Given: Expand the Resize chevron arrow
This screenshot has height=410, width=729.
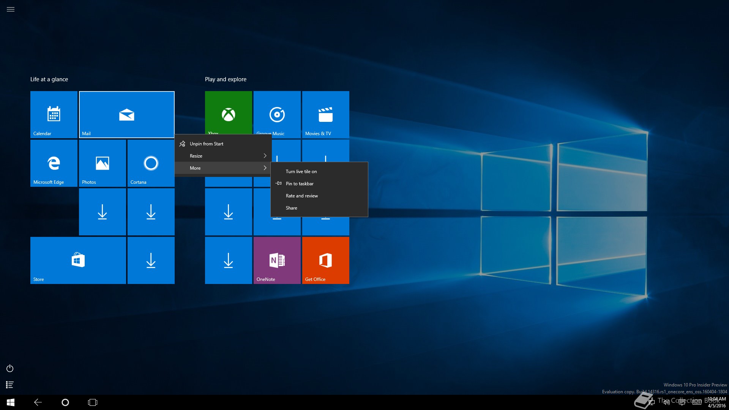Looking at the screenshot, I should tap(265, 156).
